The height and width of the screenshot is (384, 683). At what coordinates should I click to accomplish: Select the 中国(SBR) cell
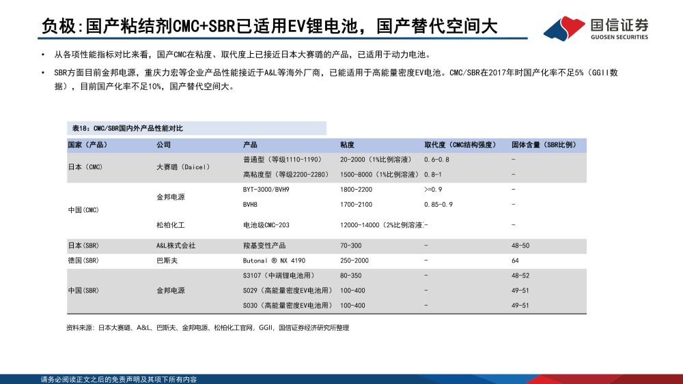click(83, 291)
